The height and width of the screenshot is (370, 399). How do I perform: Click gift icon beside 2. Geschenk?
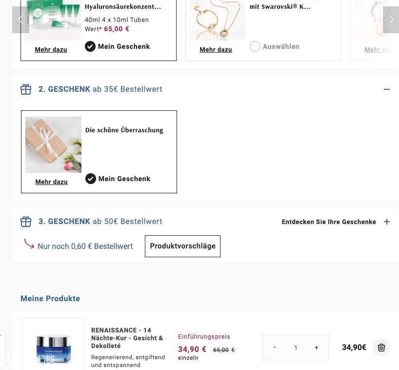tap(26, 89)
